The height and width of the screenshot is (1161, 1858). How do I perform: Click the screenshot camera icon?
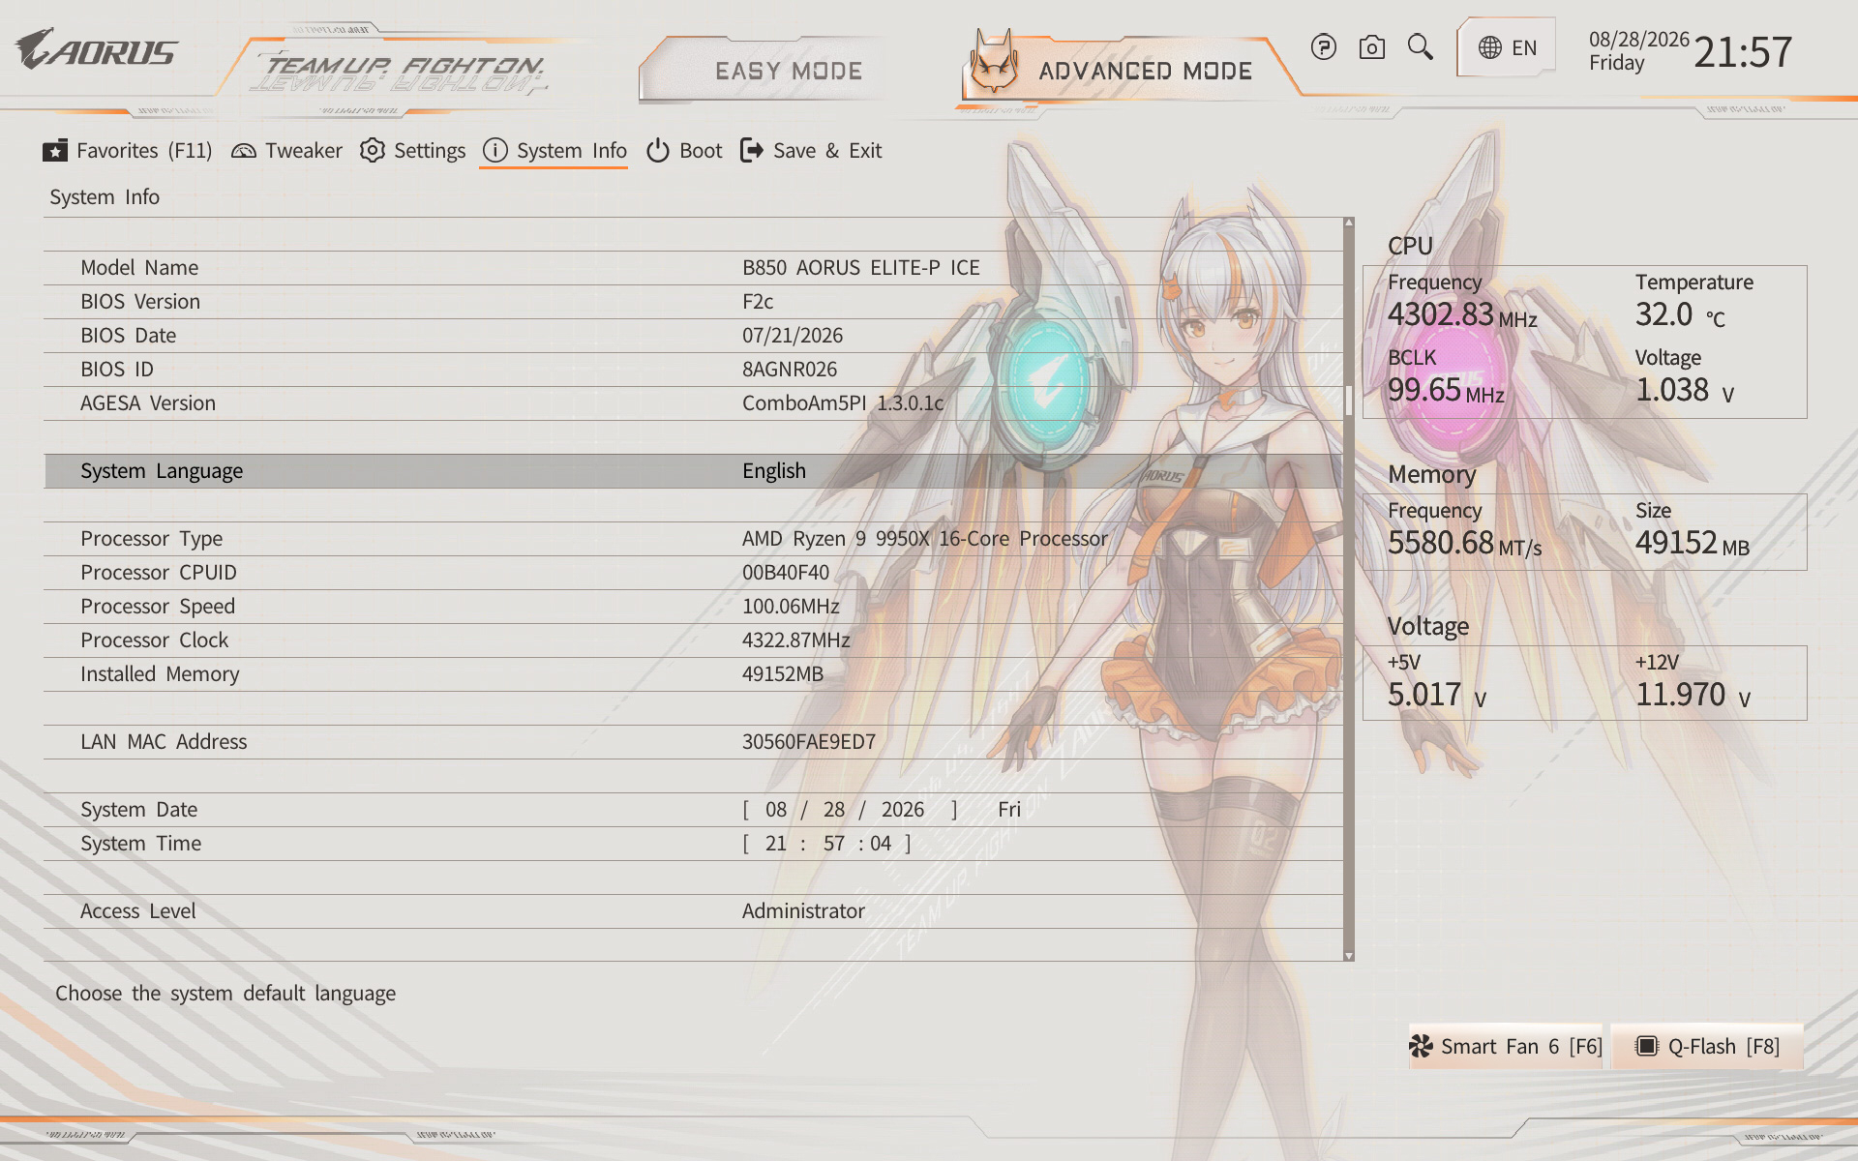click(x=1371, y=47)
